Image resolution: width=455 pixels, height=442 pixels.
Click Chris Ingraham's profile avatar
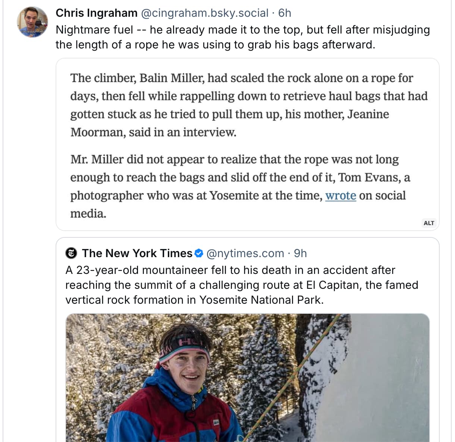pos(32,22)
